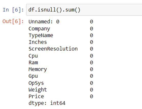Select the In [6] input prompt
142x109 pixels.
13,10
